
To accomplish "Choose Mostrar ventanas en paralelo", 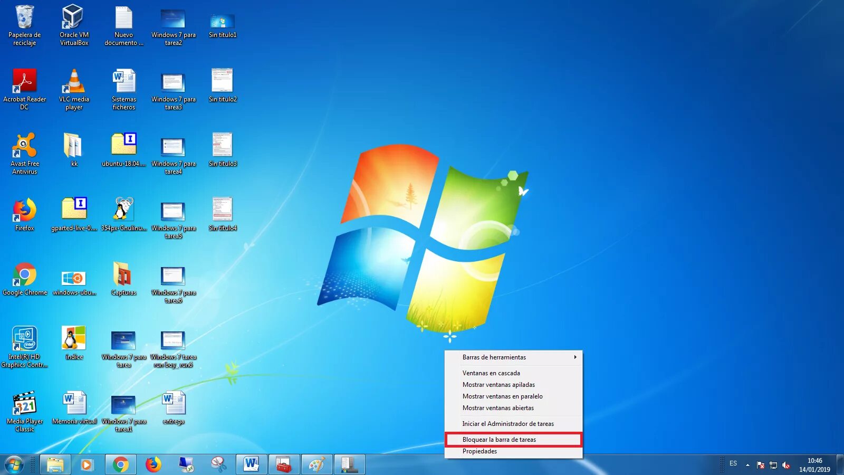I will [x=513, y=396].
